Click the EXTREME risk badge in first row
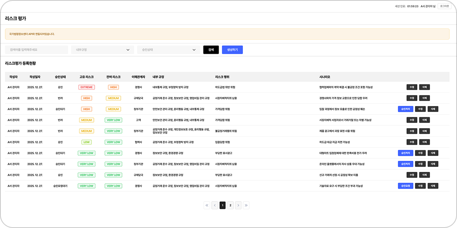The height and width of the screenshot is (228, 457). tap(87, 87)
